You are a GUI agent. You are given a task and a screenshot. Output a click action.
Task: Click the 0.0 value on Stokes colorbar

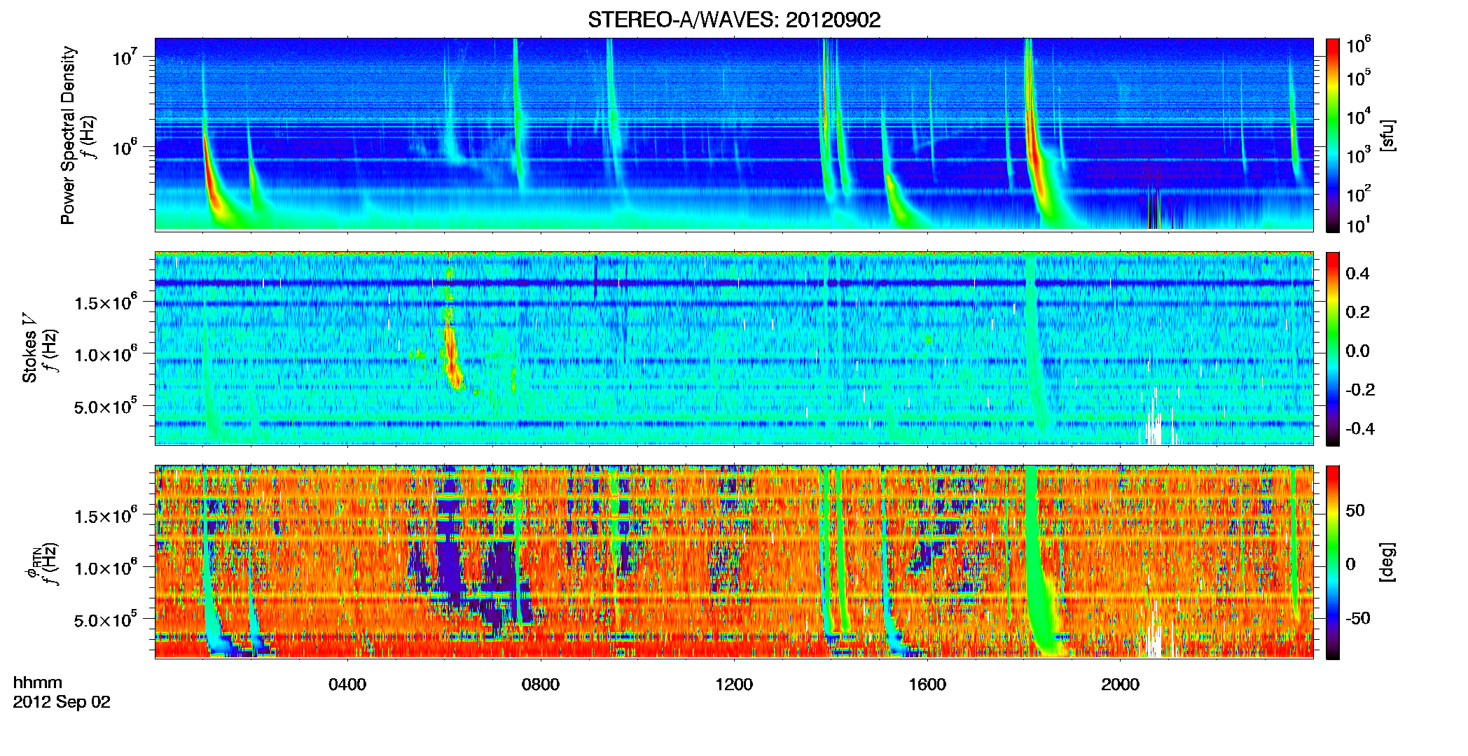click(x=1357, y=351)
